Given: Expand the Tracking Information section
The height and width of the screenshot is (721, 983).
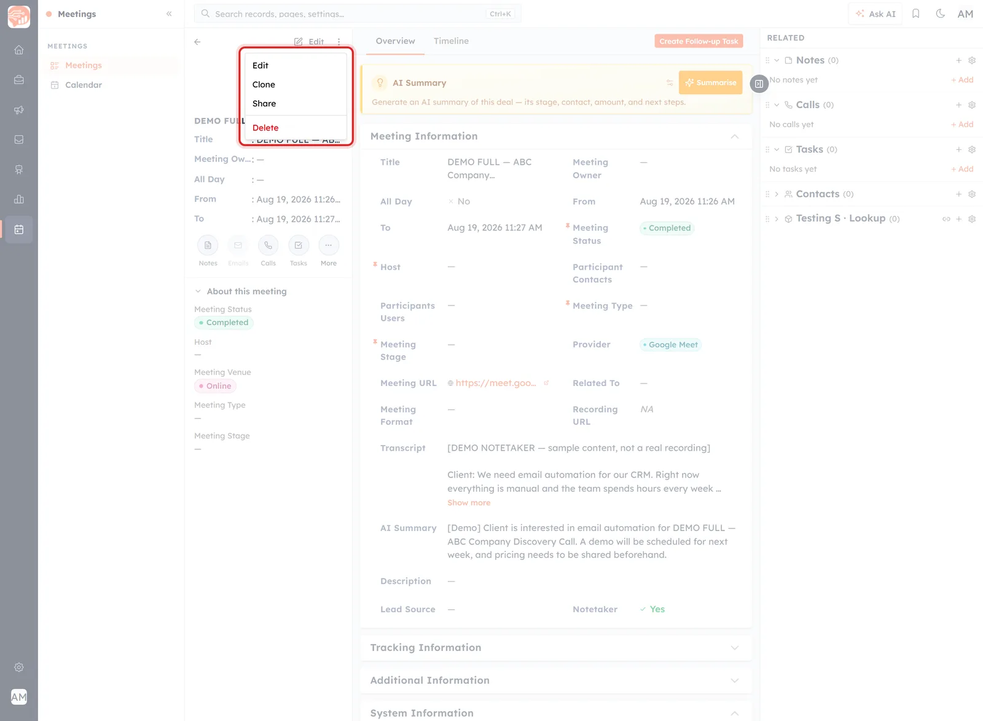Looking at the screenshot, I should pyautogui.click(x=735, y=648).
